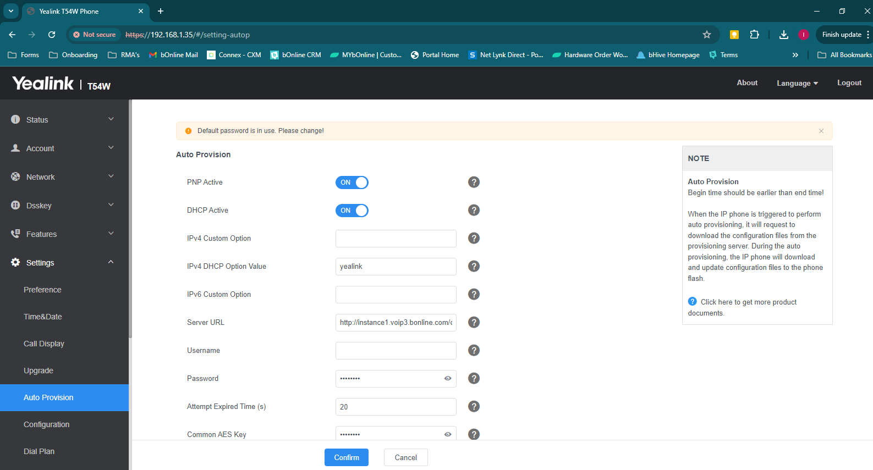Screen dimensions: 873x470
Task: Log out of the phone web interface
Action: [x=849, y=82]
